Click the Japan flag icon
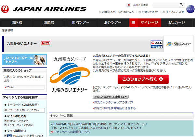Viewport: 195px width, 137px height. click(129, 5)
